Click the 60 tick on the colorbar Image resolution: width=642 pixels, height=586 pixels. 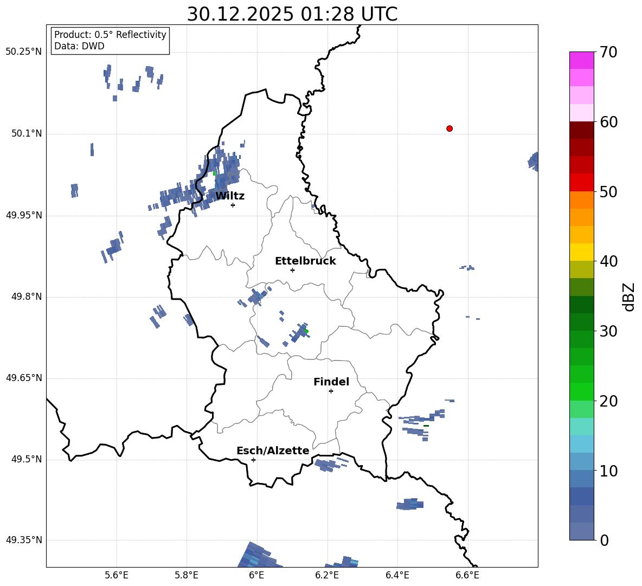(609, 122)
